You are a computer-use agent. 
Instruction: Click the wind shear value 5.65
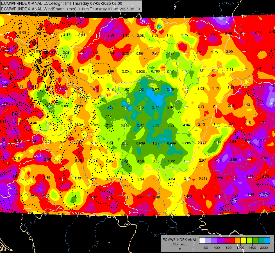click(78, 179)
